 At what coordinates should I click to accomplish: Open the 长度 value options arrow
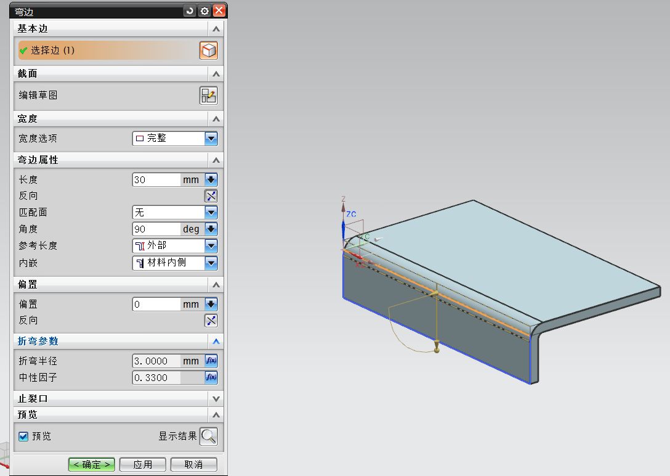pyautogui.click(x=211, y=179)
